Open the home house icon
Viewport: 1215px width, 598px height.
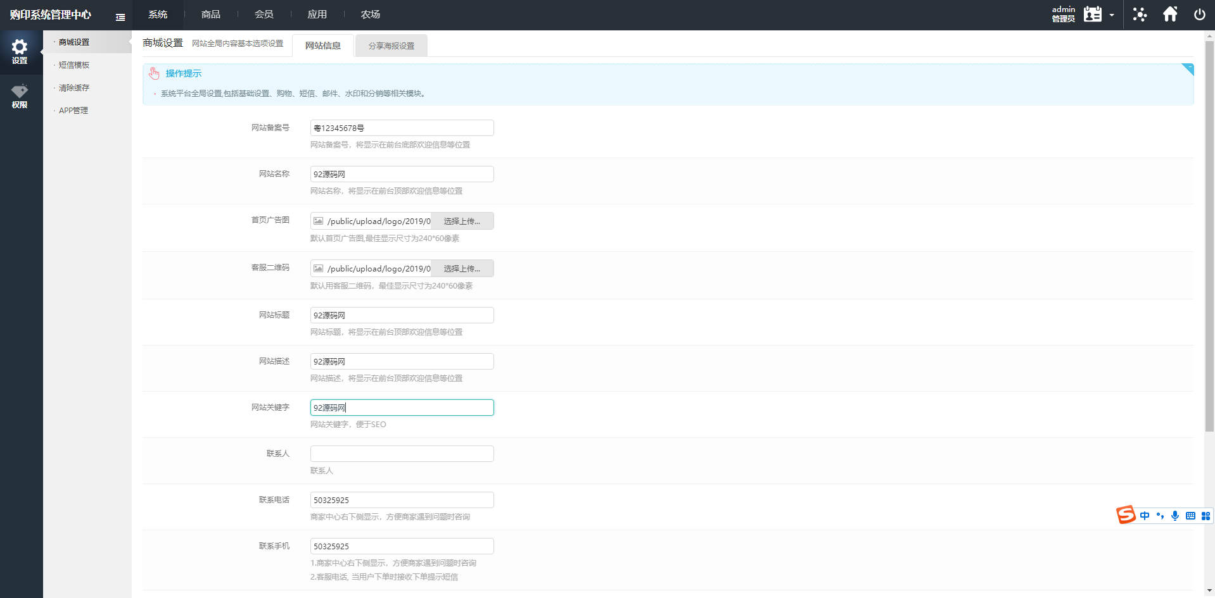point(1170,14)
